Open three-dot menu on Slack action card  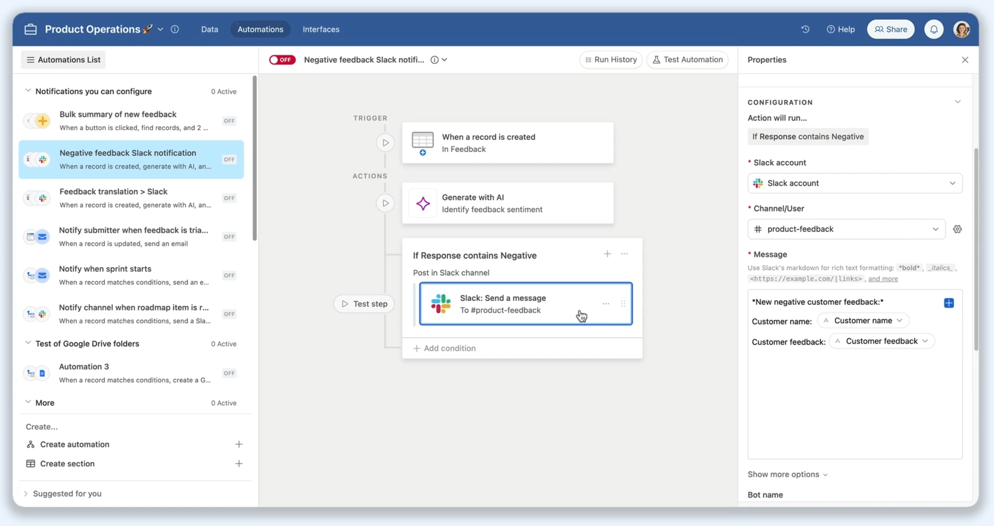(606, 304)
